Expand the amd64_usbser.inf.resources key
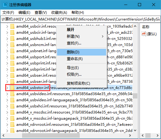Viewport: 161px width, 139px height. coord(7,75)
